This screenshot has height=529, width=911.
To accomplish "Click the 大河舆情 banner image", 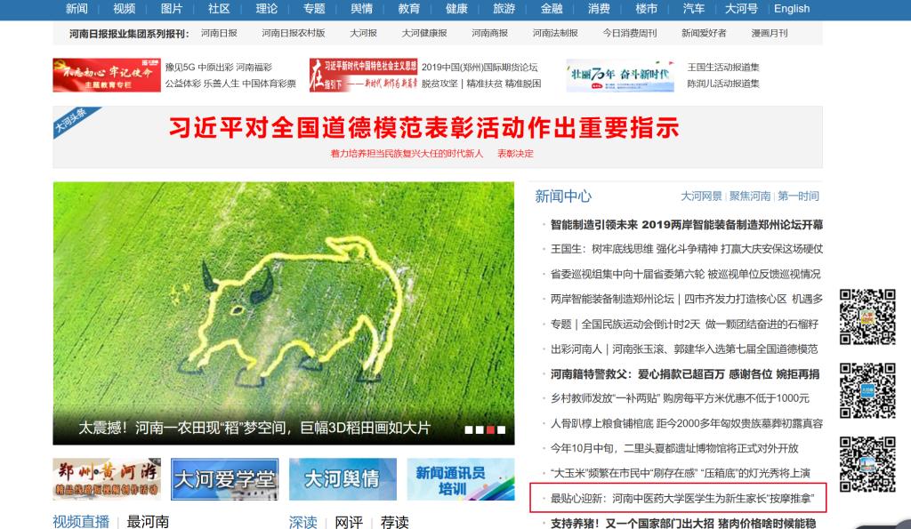I will (342, 479).
